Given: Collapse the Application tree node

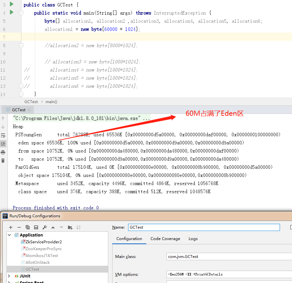Looking at the screenshot, I should tap(9, 235).
